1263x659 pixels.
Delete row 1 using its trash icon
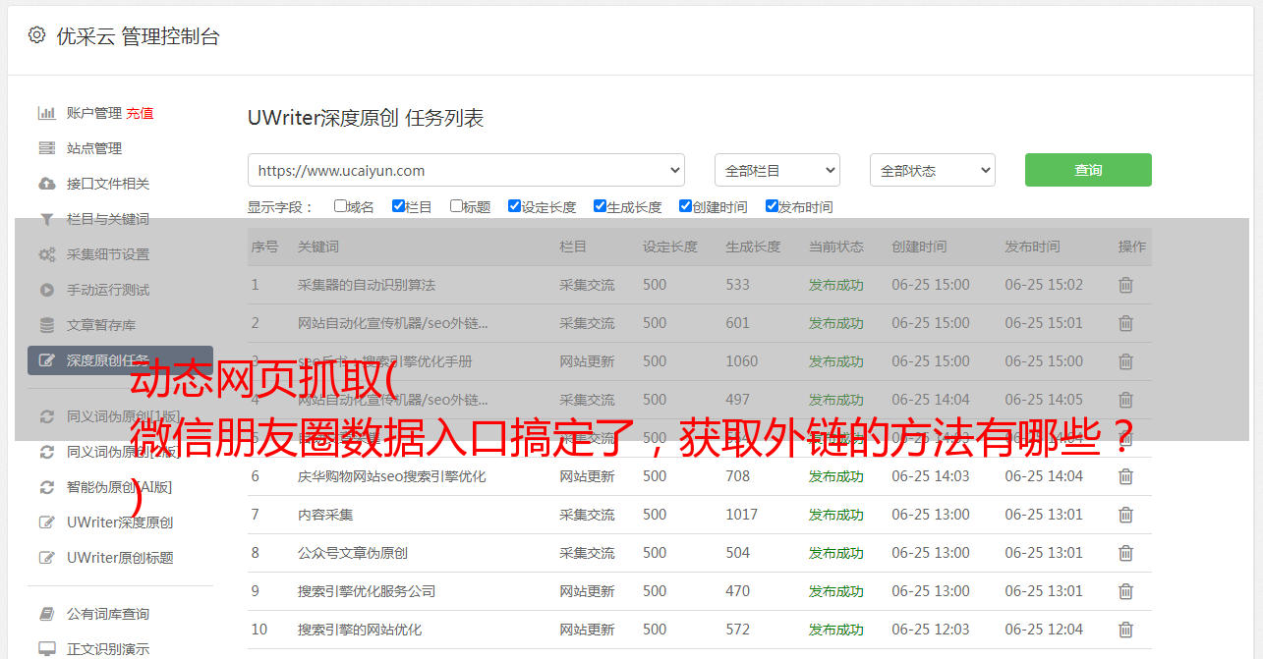click(1125, 285)
